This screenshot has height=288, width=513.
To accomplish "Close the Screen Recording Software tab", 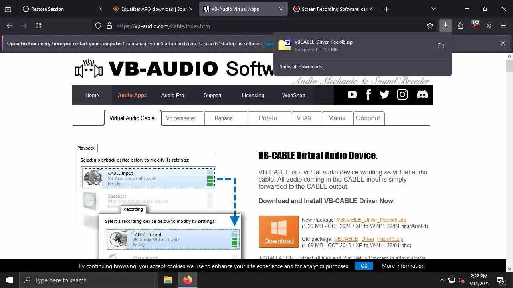I will (371, 9).
